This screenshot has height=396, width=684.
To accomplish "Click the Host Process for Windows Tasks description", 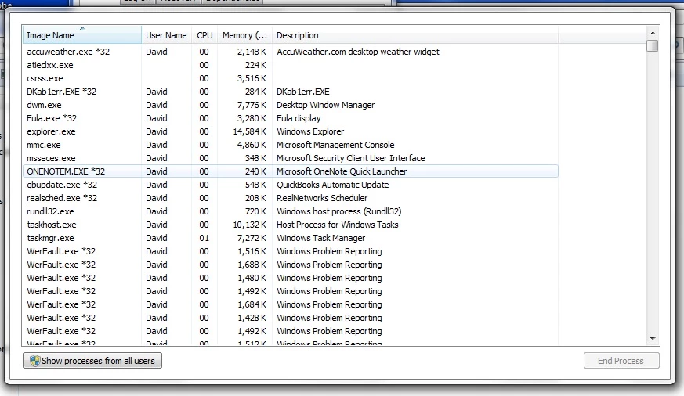I will click(337, 225).
